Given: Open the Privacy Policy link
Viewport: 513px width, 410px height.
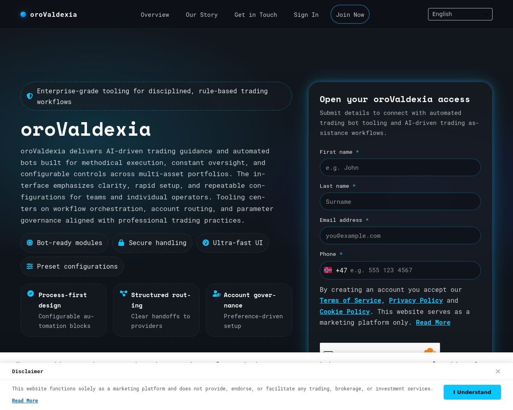Looking at the screenshot, I should pos(416,301).
